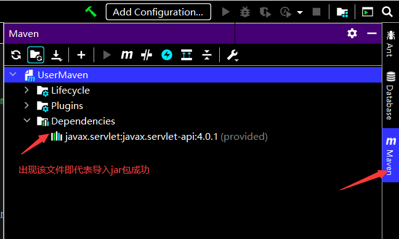Click the Run with Coverage icon
Image resolution: width=399 pixels, height=239 pixels.
click(x=265, y=12)
